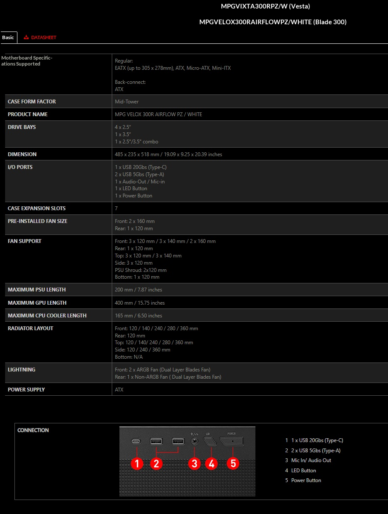Click the MAXIMUM GPU LENGTH label
The image size is (388, 514).
point(37,303)
